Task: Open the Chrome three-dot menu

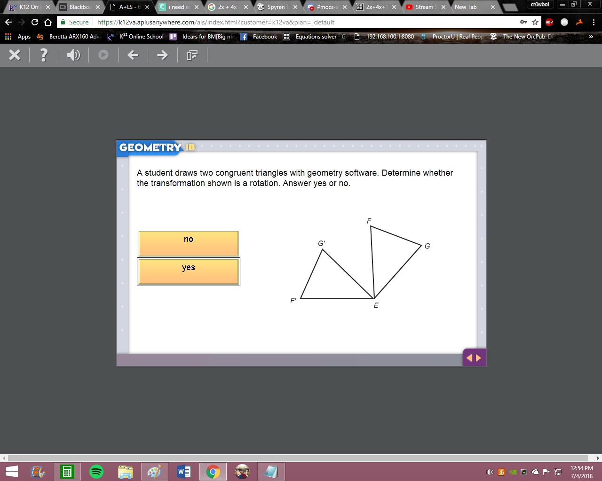Action: 594,22
